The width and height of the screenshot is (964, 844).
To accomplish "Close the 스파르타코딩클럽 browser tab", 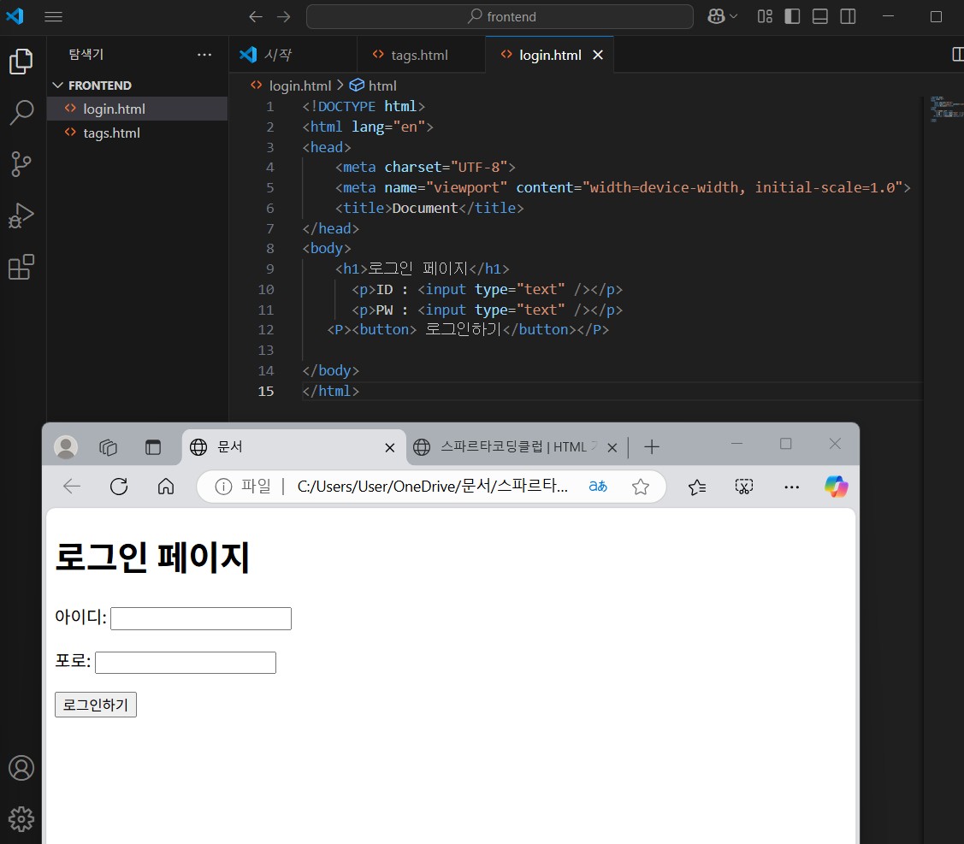I will tap(612, 447).
